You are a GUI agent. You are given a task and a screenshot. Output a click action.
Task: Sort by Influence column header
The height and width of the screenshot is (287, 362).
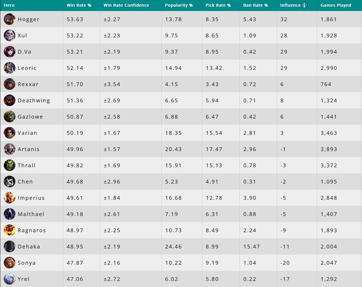point(290,5)
